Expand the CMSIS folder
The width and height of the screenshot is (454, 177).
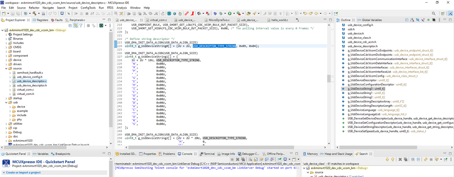tap(7, 47)
